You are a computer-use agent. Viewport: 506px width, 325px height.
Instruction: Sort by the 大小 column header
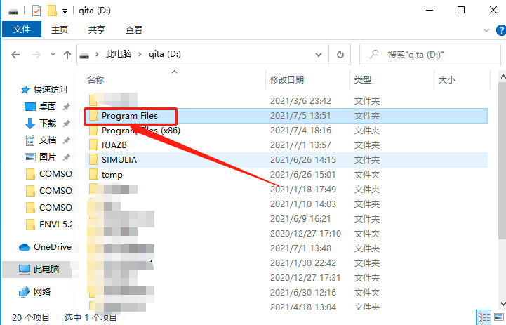[x=447, y=80]
